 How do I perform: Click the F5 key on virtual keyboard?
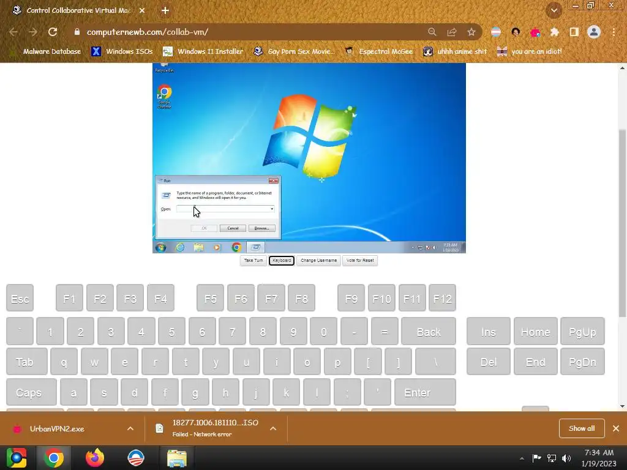[x=211, y=298]
